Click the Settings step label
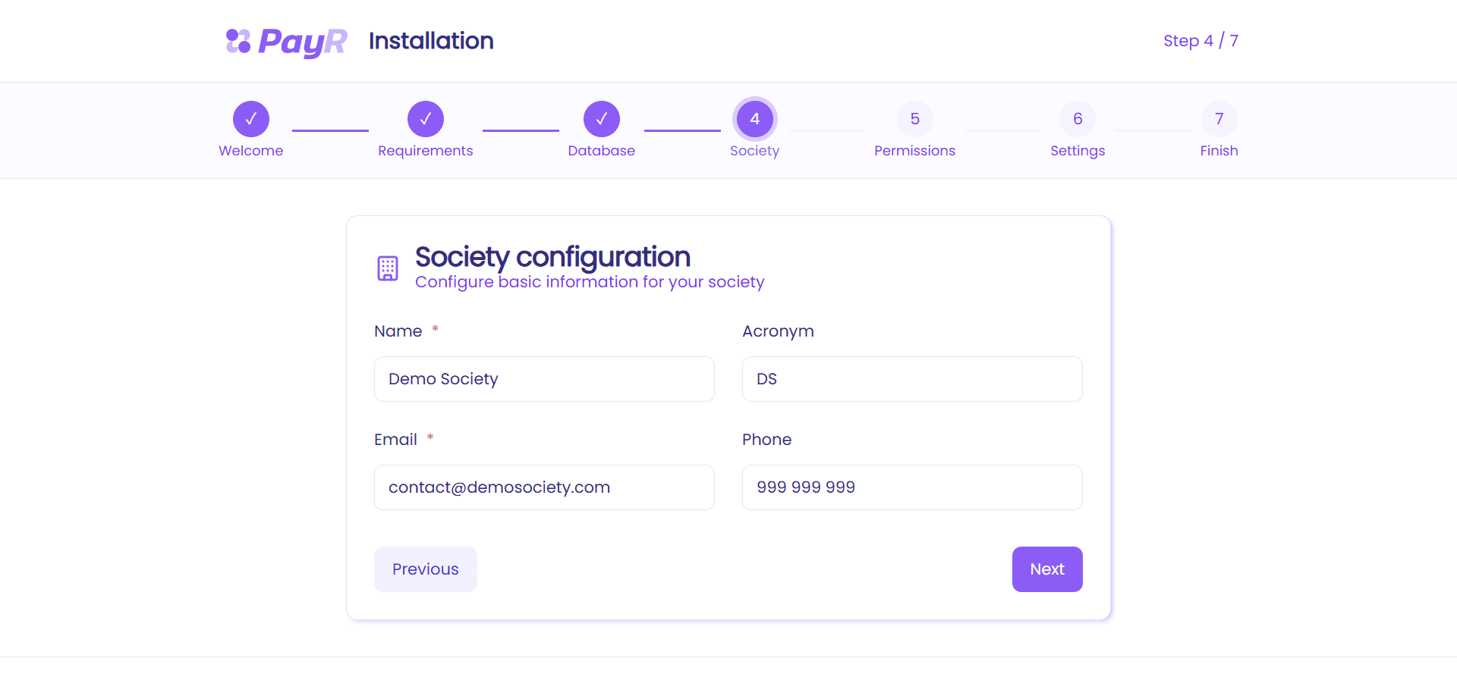The width and height of the screenshot is (1457, 680). tap(1078, 151)
